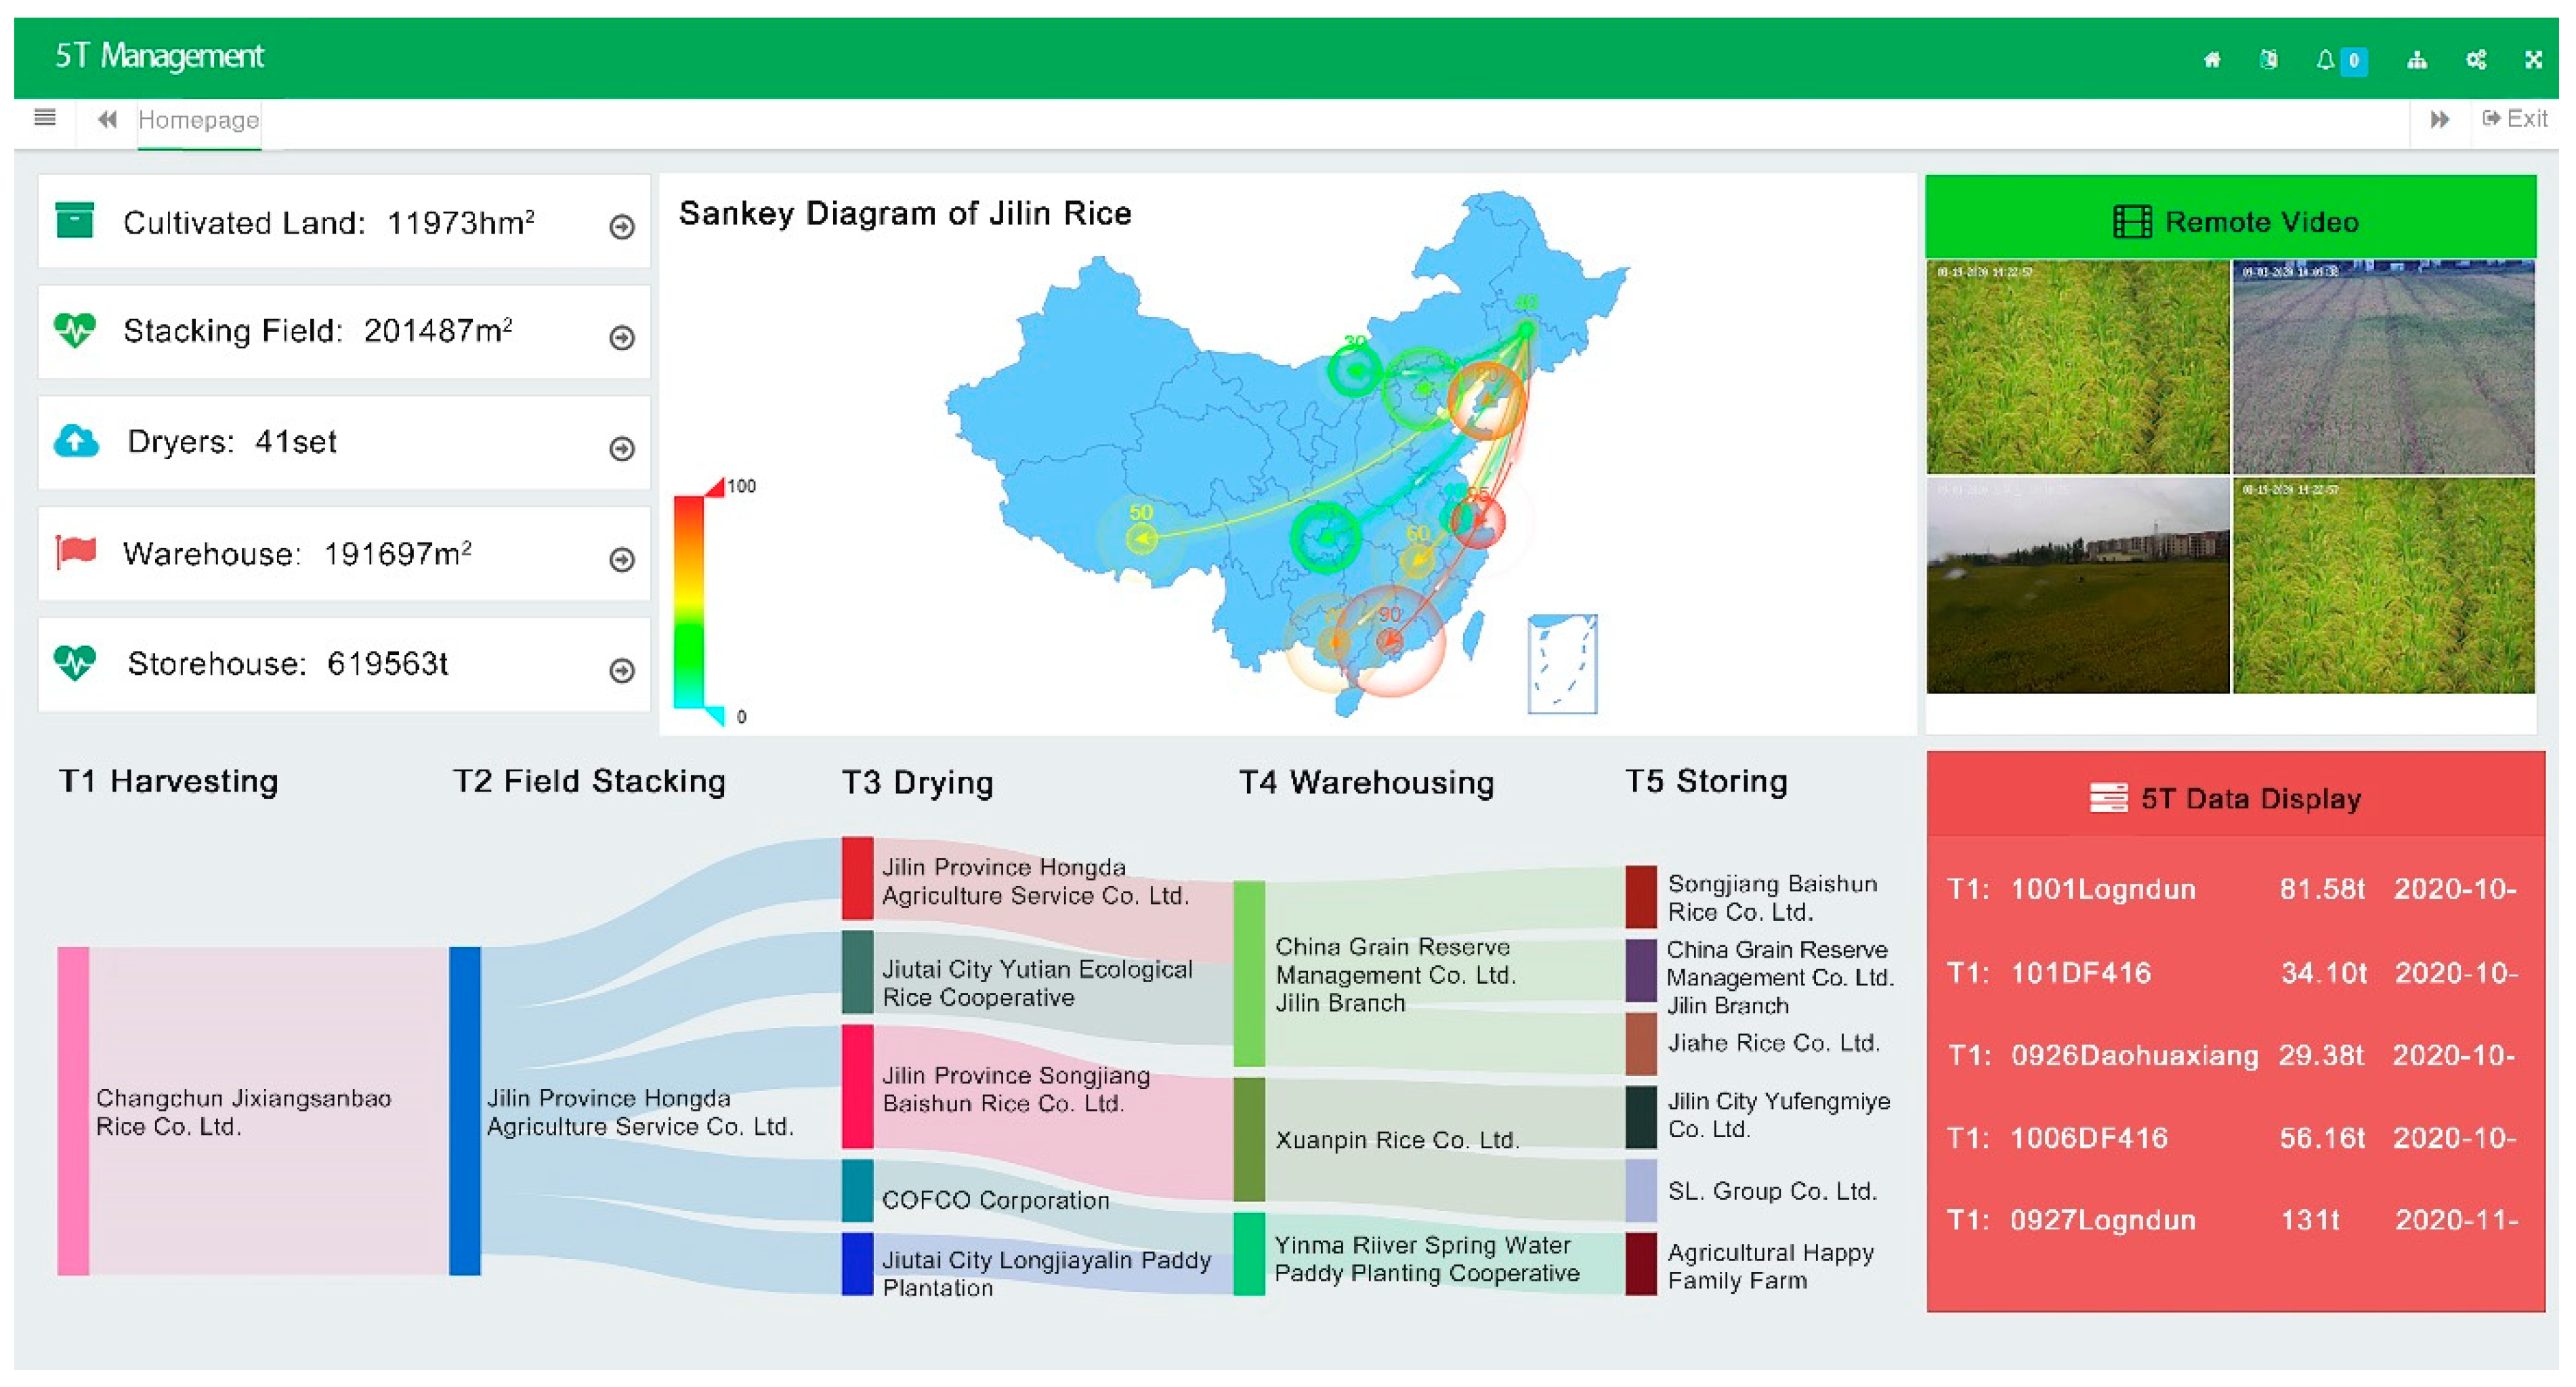Open Dryers details arrow

click(622, 449)
